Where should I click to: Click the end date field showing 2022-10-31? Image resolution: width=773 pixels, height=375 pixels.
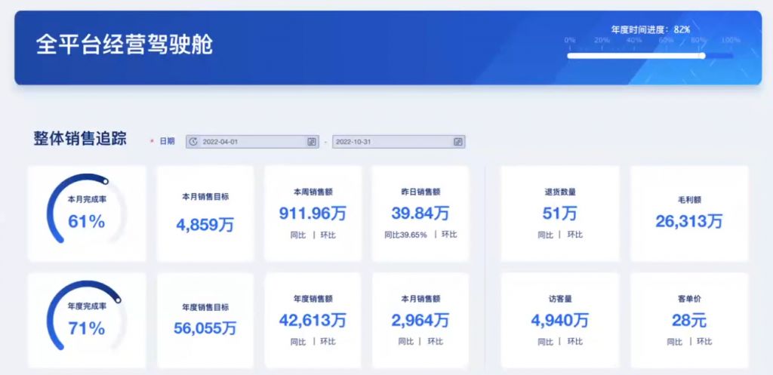[x=399, y=142]
